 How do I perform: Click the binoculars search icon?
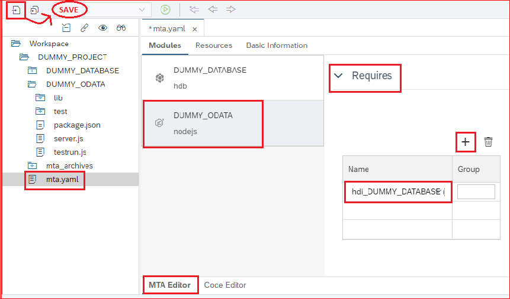[x=121, y=28]
